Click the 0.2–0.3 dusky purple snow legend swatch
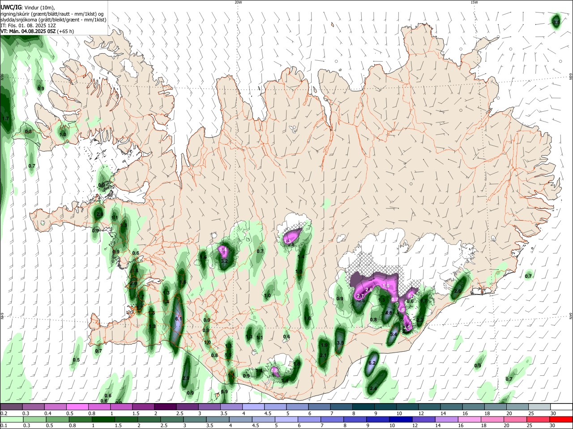The width and height of the screenshot is (573, 429). click(x=11, y=407)
